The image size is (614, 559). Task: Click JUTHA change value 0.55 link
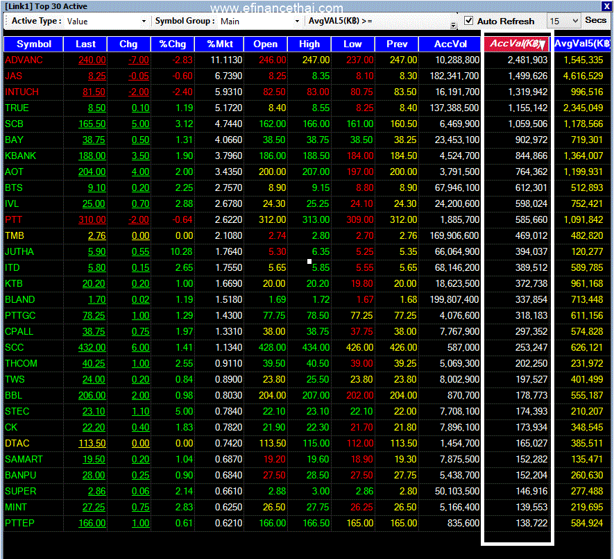tap(141, 251)
